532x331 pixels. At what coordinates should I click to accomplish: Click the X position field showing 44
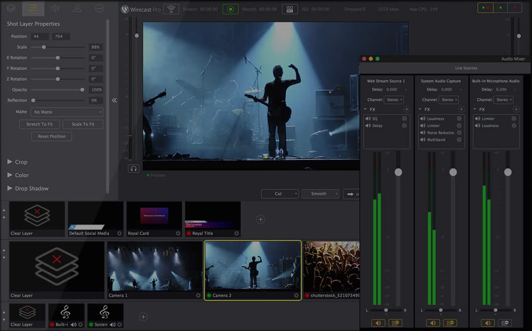(x=40, y=36)
